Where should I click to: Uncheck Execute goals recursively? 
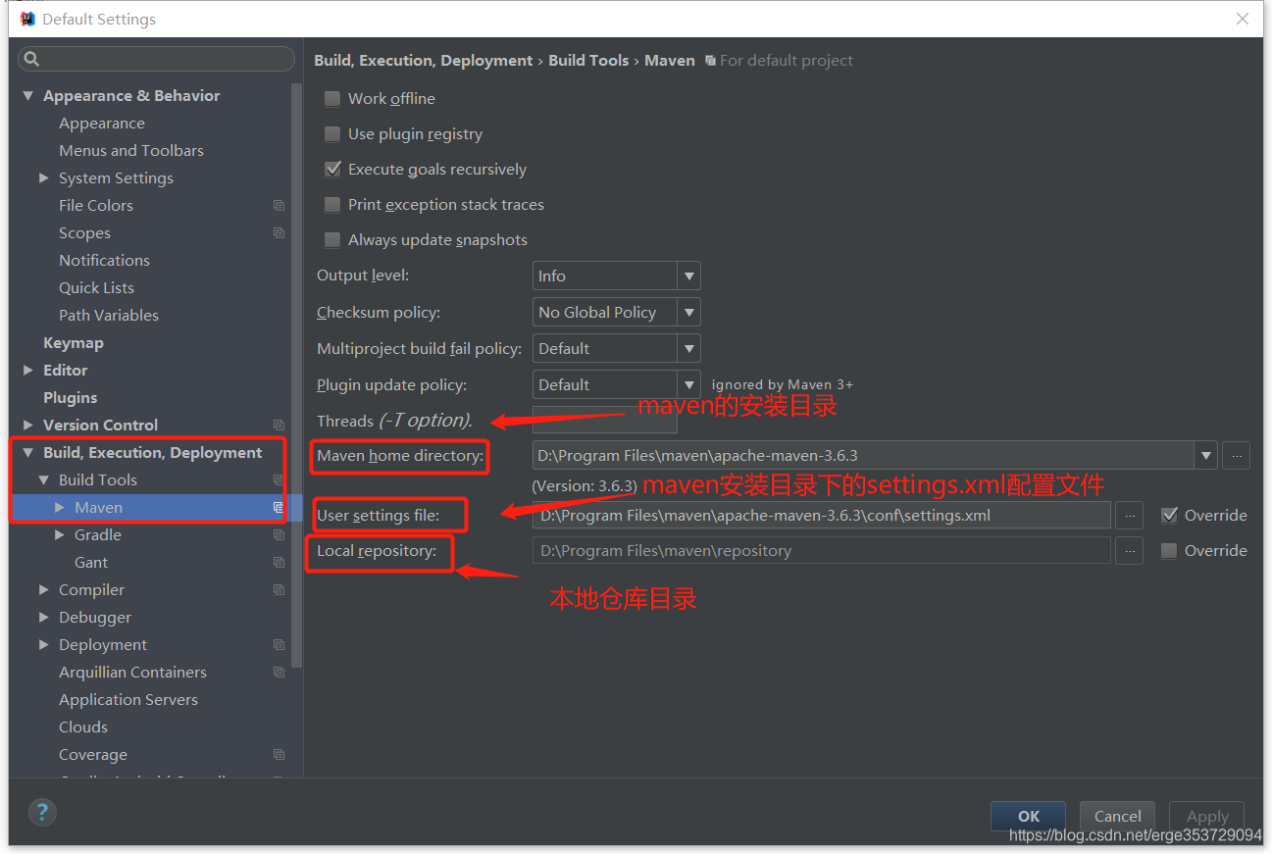(x=332, y=169)
